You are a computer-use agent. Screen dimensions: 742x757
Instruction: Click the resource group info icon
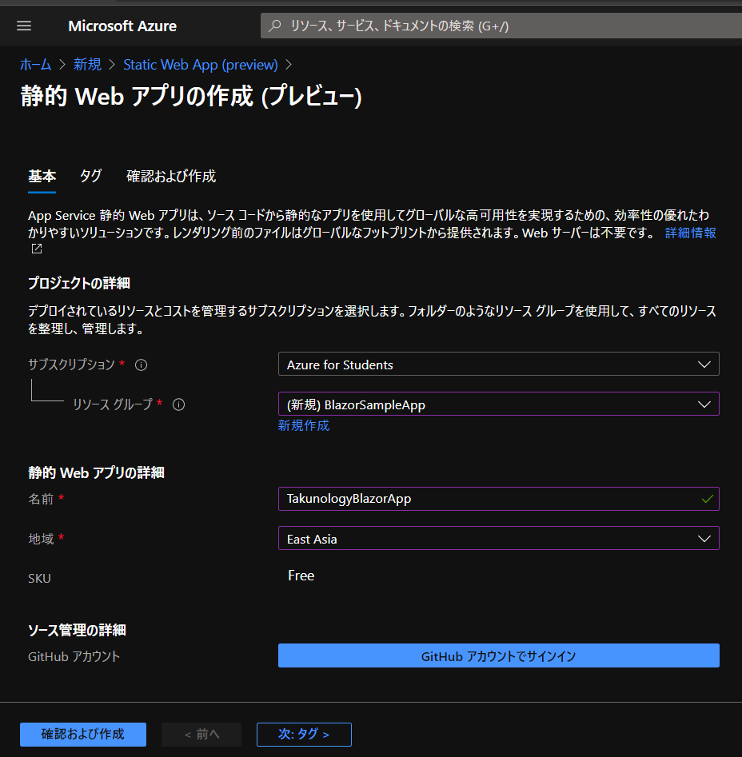pos(178,404)
